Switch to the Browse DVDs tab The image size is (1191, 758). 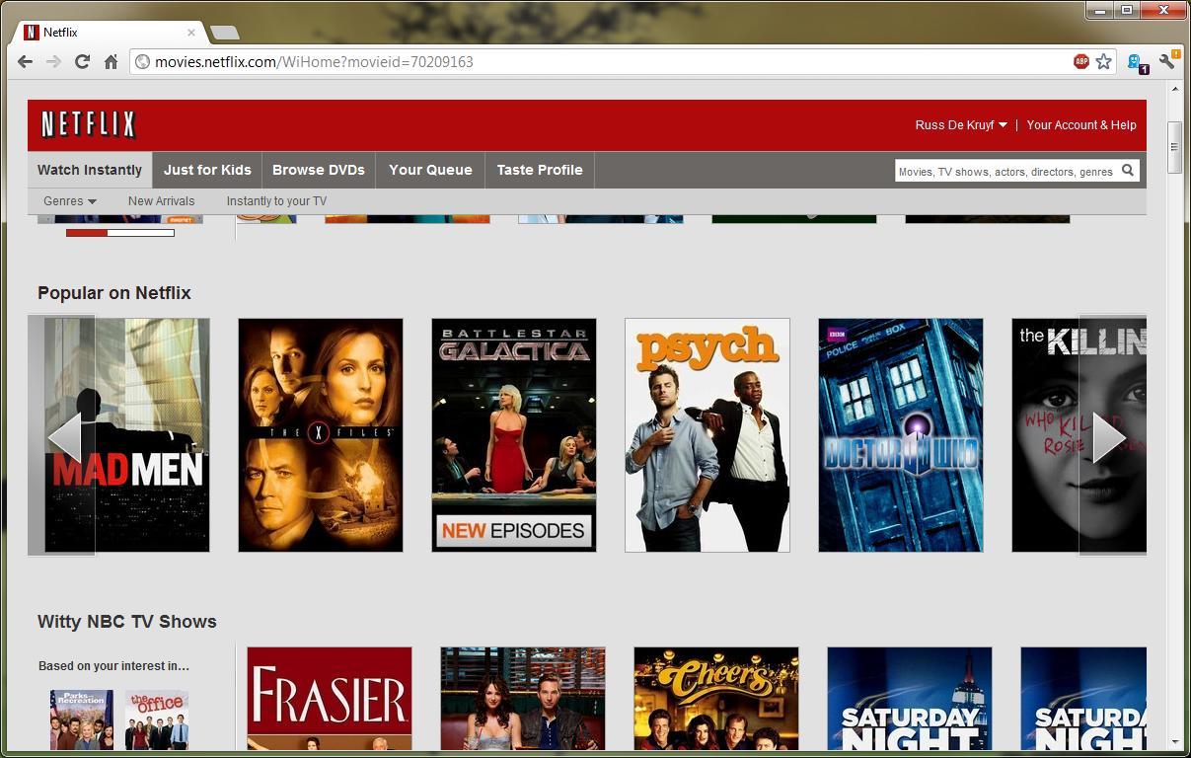318,170
